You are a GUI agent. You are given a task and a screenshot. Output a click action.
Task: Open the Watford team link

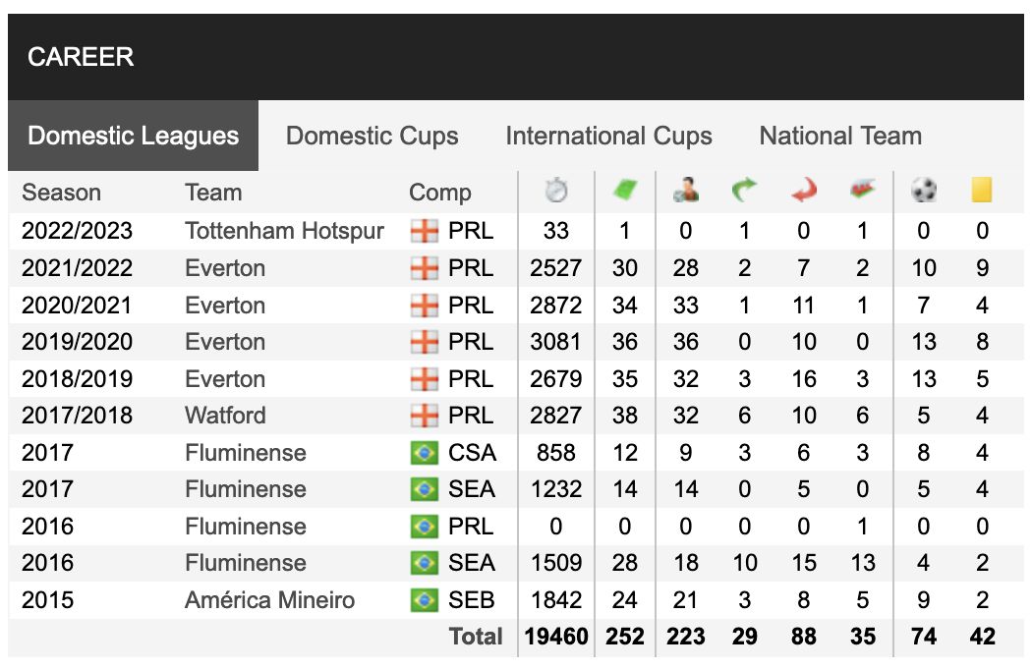pos(225,416)
